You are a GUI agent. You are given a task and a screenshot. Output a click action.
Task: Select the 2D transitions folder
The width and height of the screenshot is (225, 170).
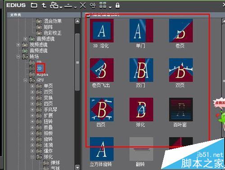(39, 62)
